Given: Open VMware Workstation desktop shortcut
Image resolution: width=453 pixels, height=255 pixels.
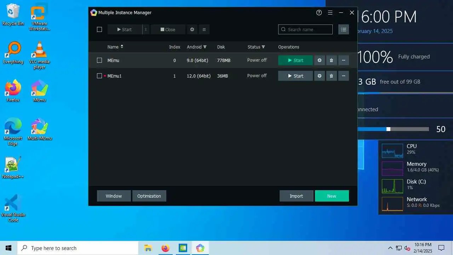Looking at the screenshot, I should (39, 17).
